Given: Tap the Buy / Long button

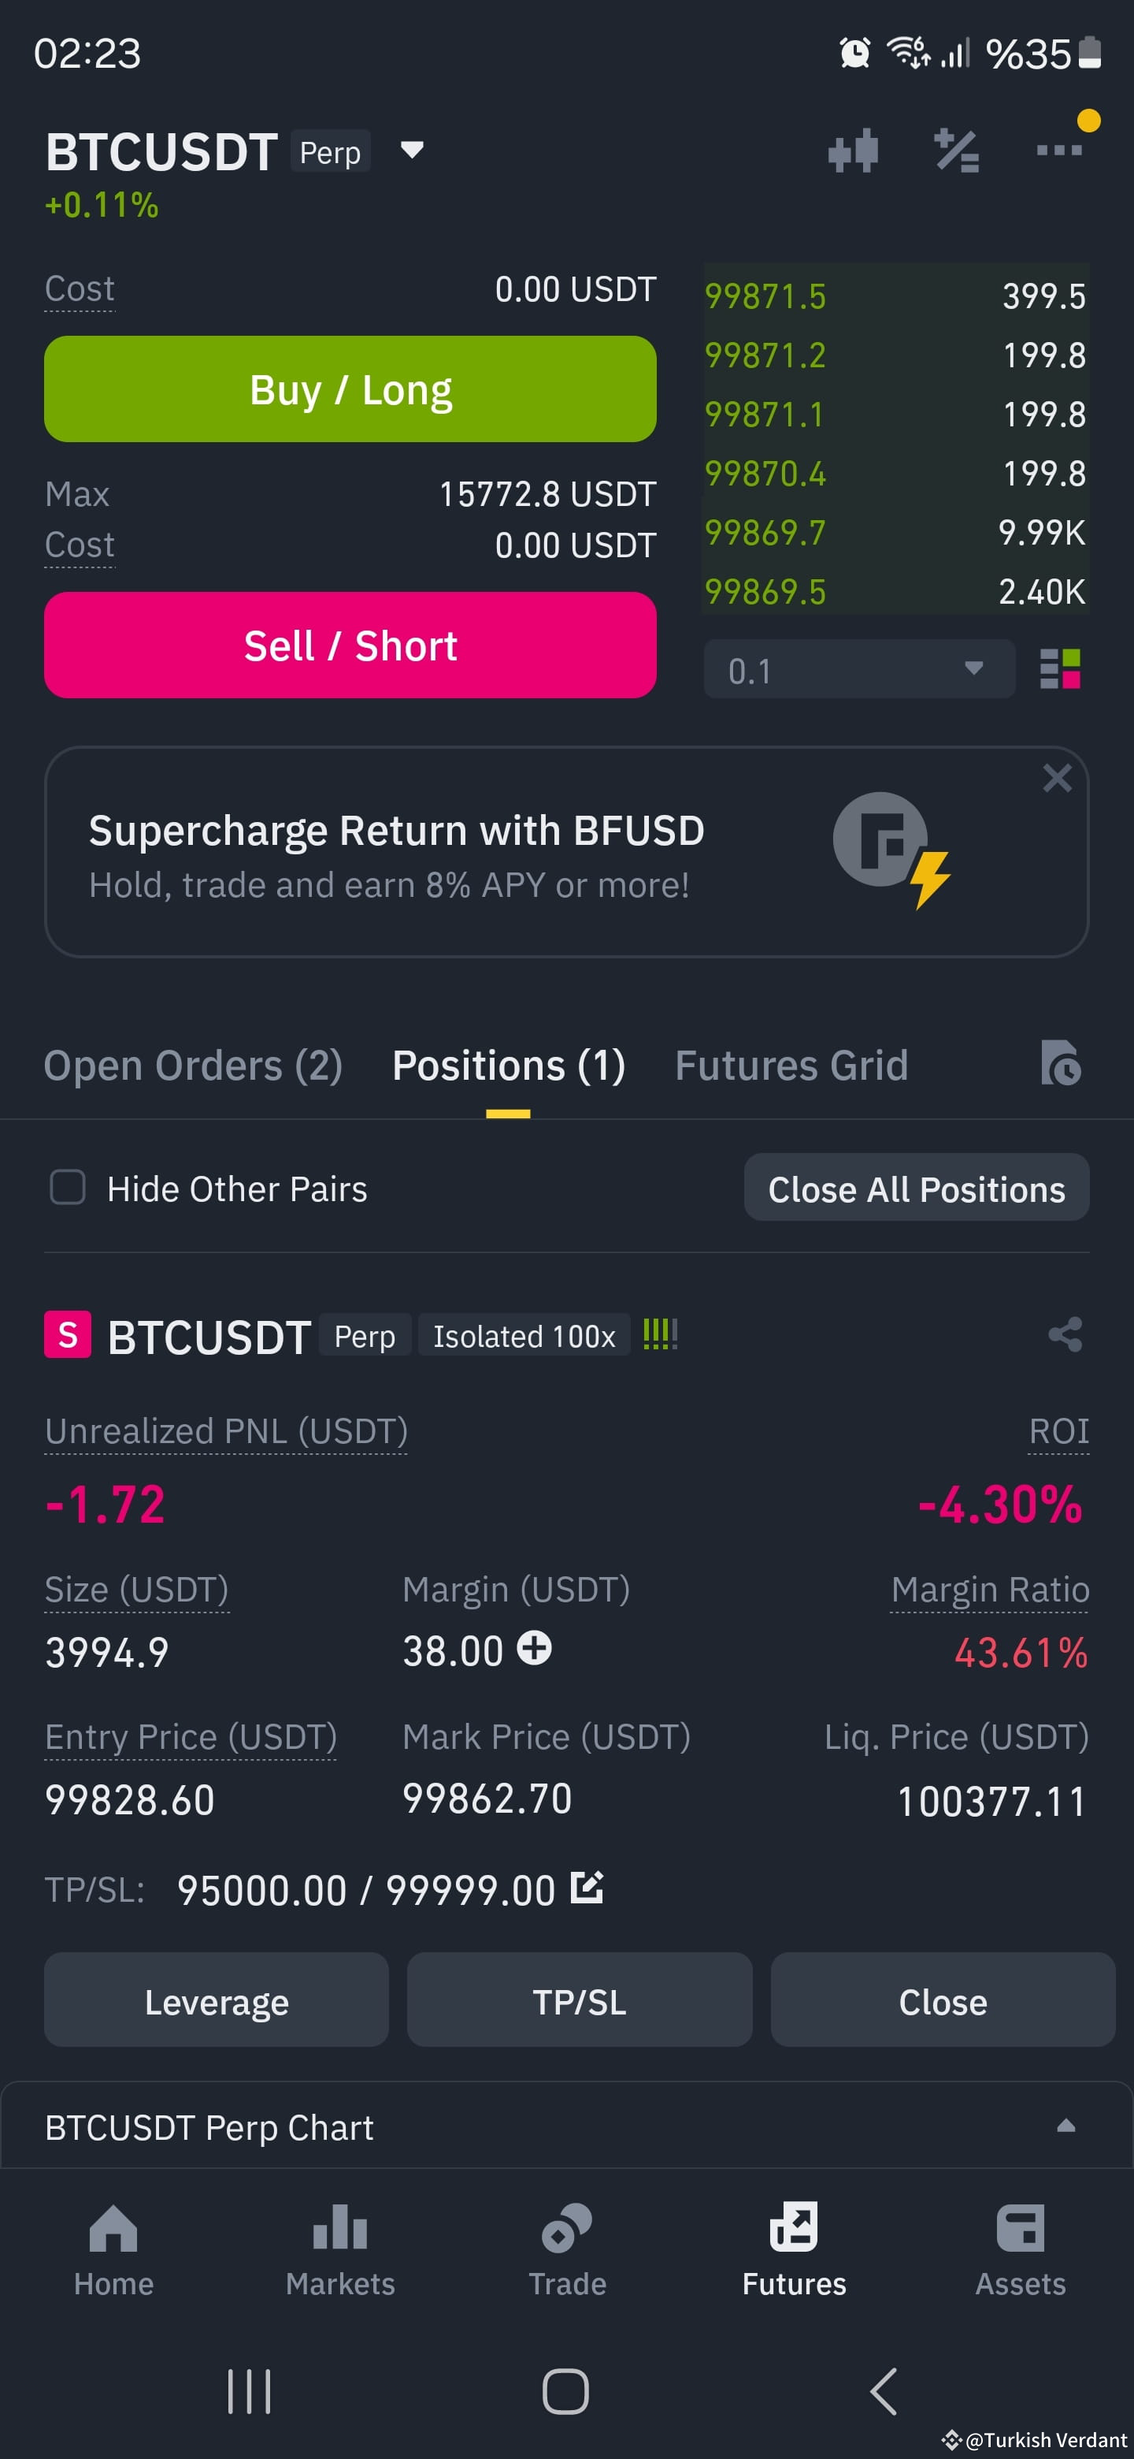Looking at the screenshot, I should tap(350, 389).
